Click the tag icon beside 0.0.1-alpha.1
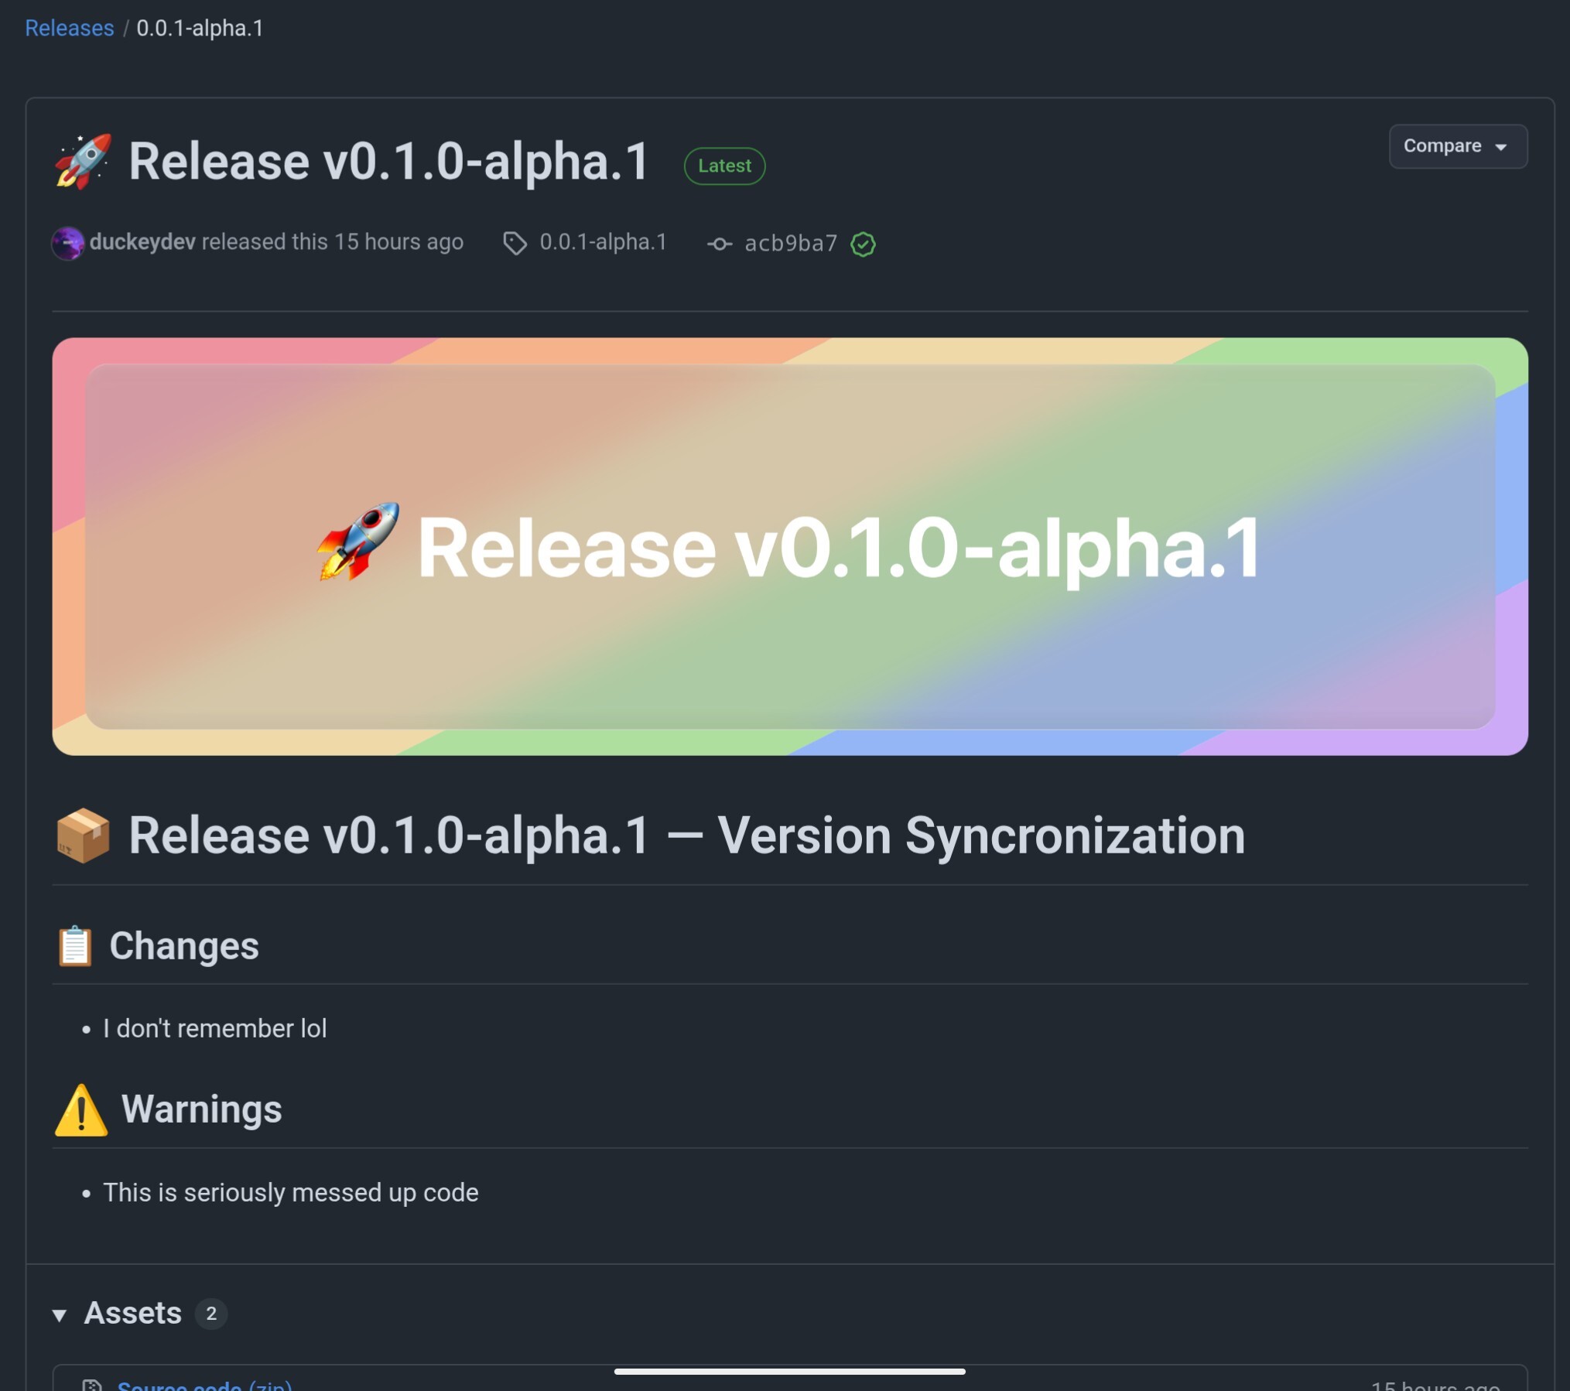This screenshot has width=1570, height=1391. [x=515, y=243]
